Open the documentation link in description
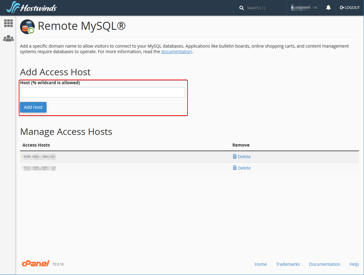This screenshot has height=275, width=364. tap(176, 52)
